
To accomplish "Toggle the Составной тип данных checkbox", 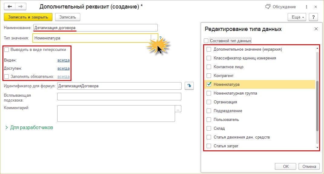I will [206, 41].
